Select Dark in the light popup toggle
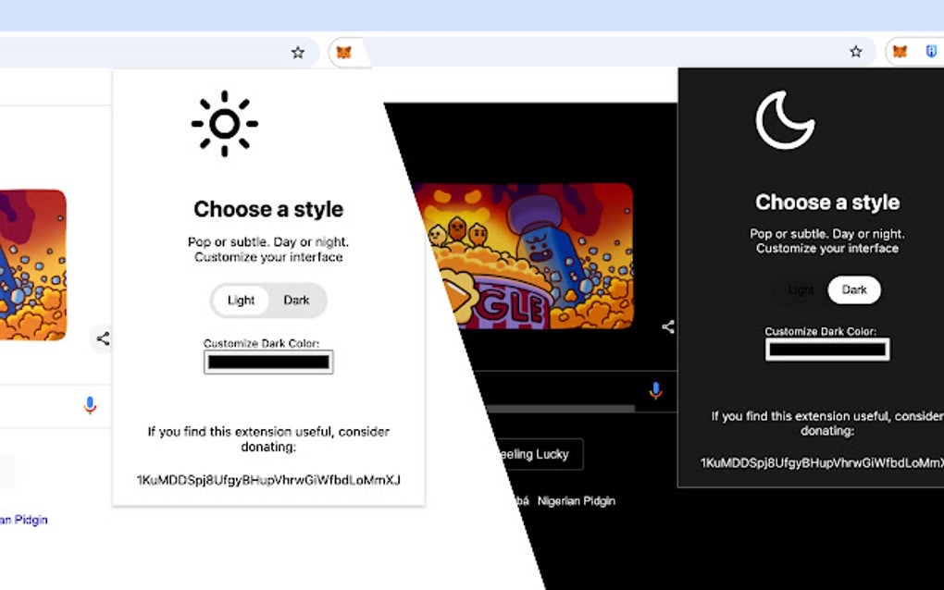 [x=296, y=301]
